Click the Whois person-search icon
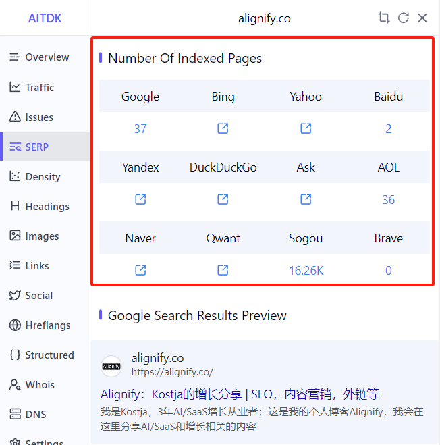440x445 pixels. tap(15, 384)
